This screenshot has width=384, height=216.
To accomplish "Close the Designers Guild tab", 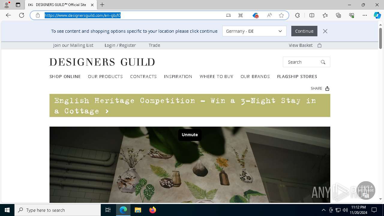I will [x=92, y=5].
